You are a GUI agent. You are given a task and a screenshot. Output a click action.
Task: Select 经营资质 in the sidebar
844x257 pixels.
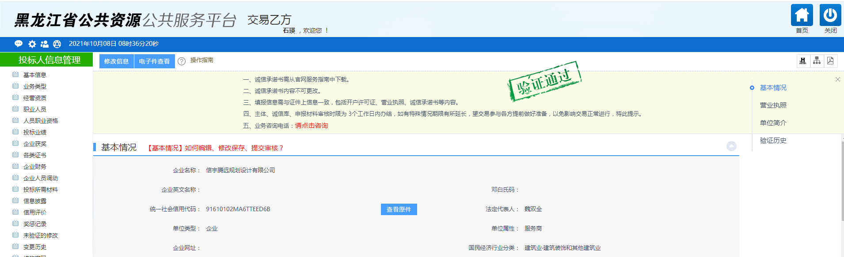pos(34,98)
